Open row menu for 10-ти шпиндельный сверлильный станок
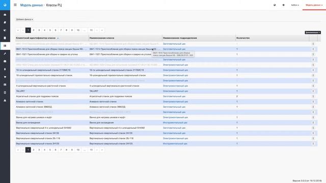Image resolution: width=326 pixels, height=183 pixels. 313,70
